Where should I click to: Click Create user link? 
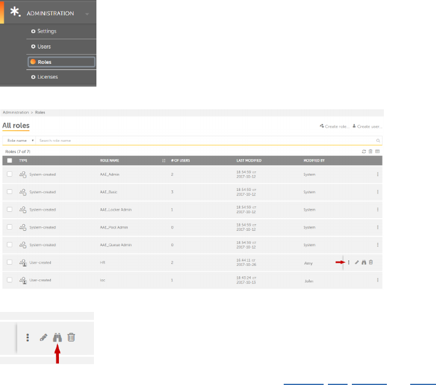pos(367,126)
